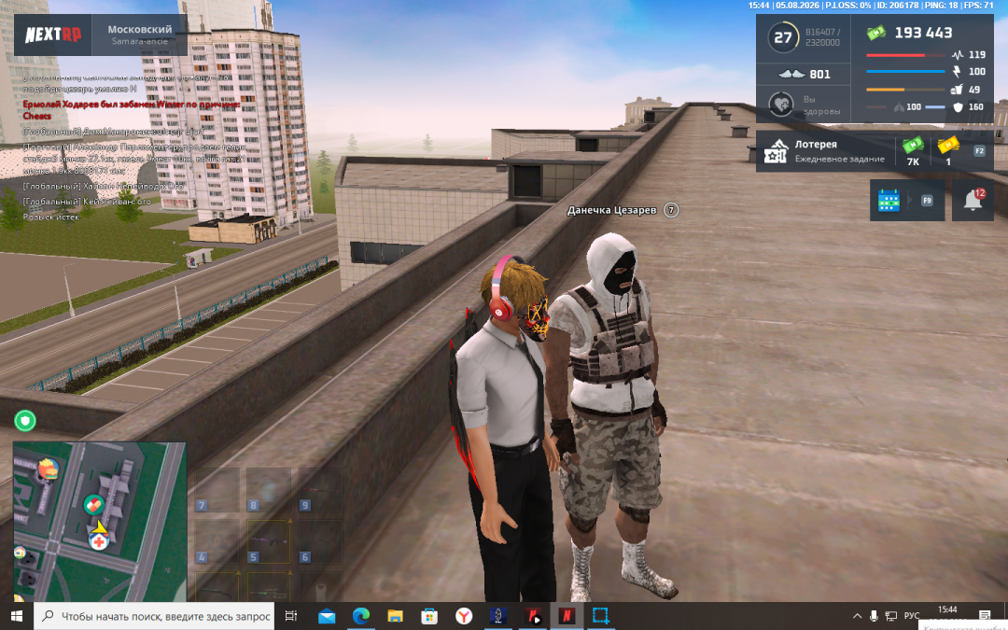
Task: Click the wings icon next to 801
Action: click(791, 74)
